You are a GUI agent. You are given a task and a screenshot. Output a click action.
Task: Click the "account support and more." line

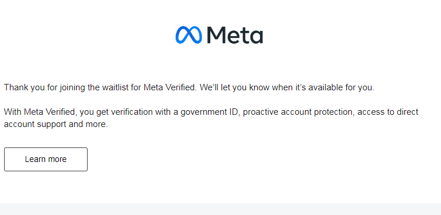[55, 124]
